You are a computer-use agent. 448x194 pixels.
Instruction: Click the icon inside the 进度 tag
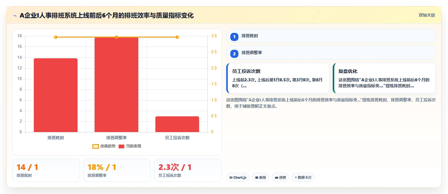(x=276, y=178)
